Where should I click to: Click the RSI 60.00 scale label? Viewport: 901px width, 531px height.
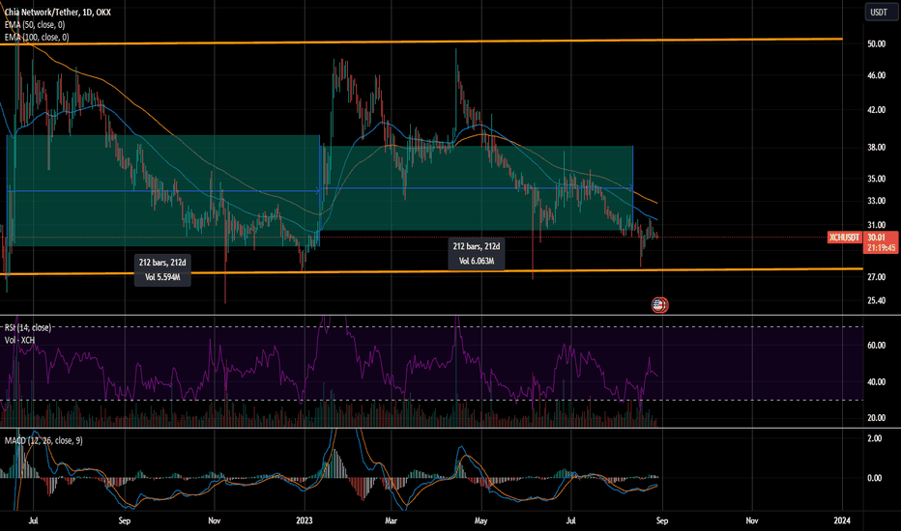click(x=876, y=346)
